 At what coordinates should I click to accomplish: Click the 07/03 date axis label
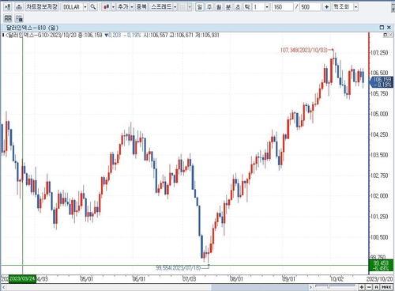pos(189,279)
